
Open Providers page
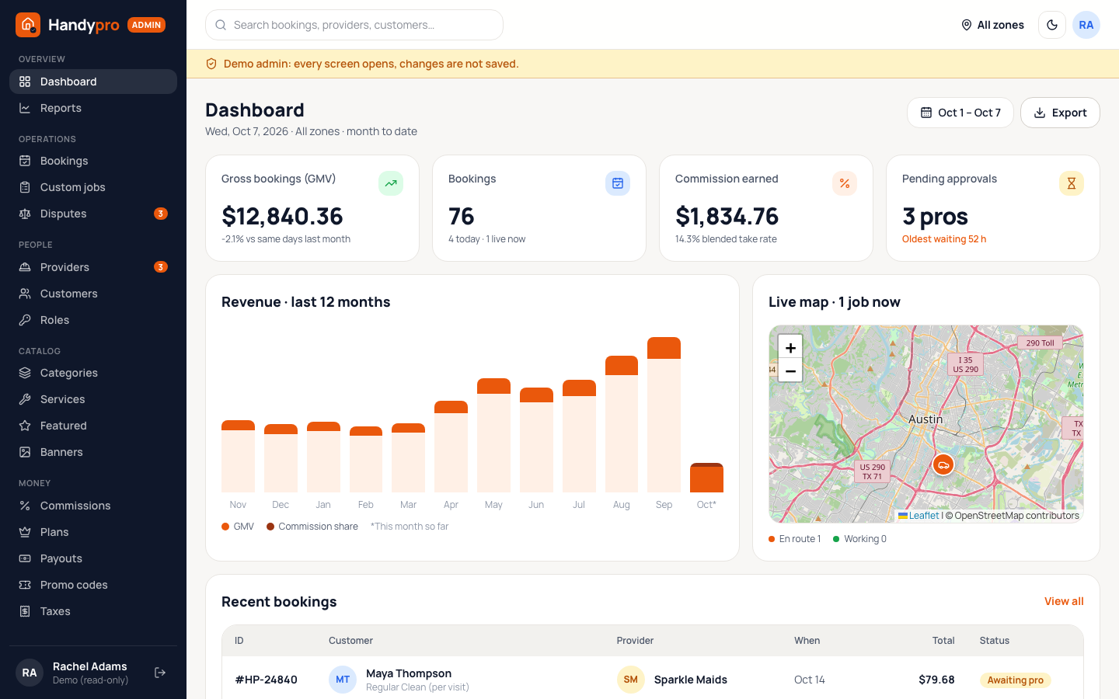pyautogui.click(x=93, y=267)
